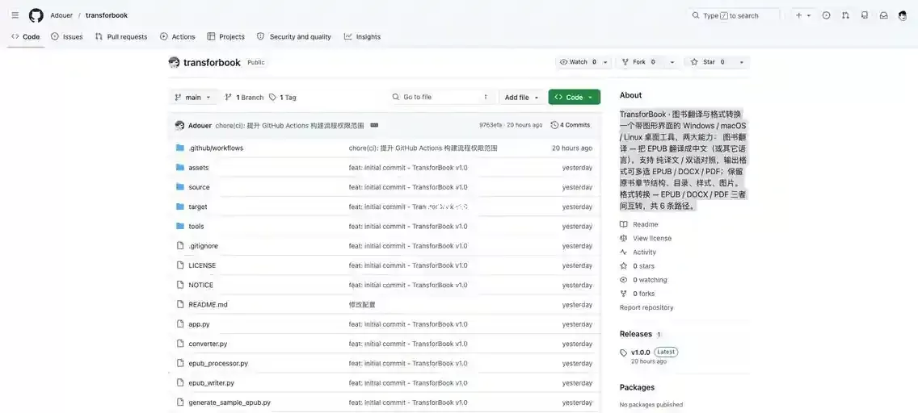This screenshot has width=918, height=413.
Task: Click the Adouer author name on latest commit
Action: click(x=200, y=125)
